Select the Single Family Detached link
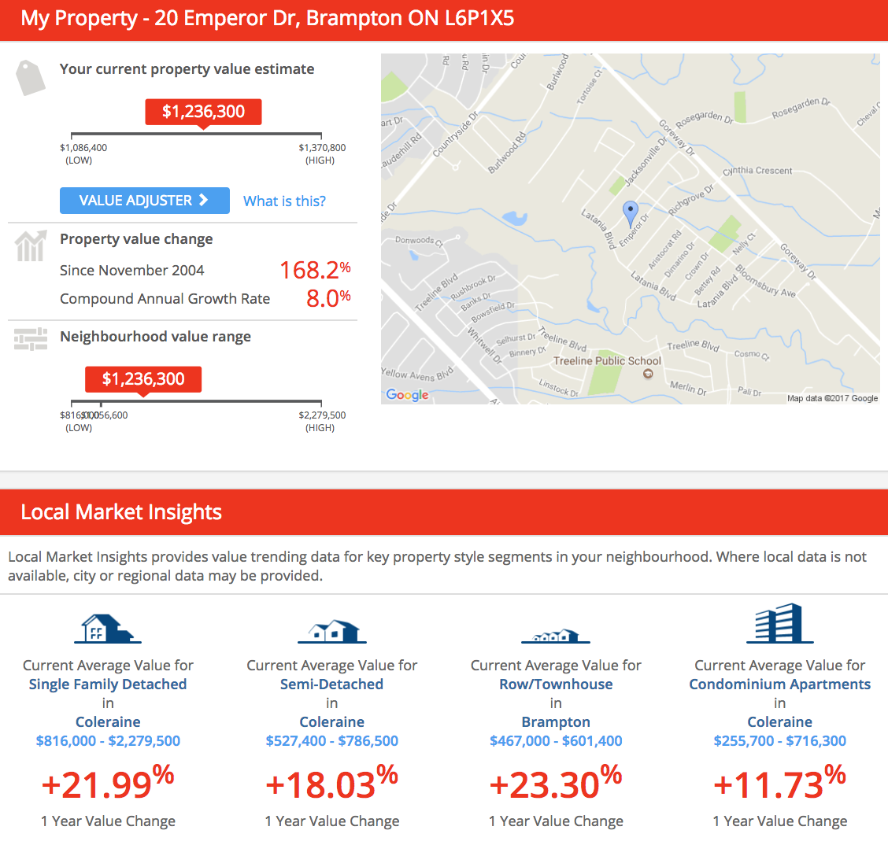Viewport: 888px width, 856px height. click(x=108, y=684)
